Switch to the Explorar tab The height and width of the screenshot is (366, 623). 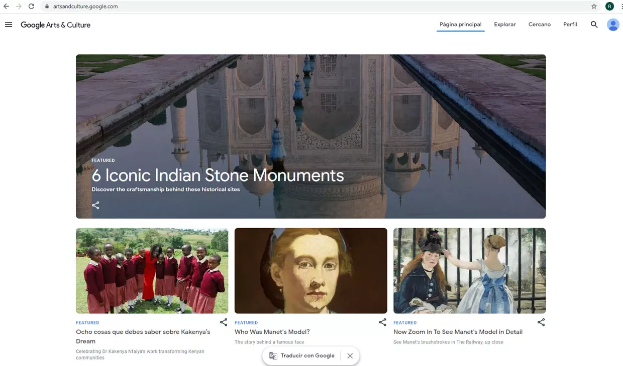[x=504, y=25]
